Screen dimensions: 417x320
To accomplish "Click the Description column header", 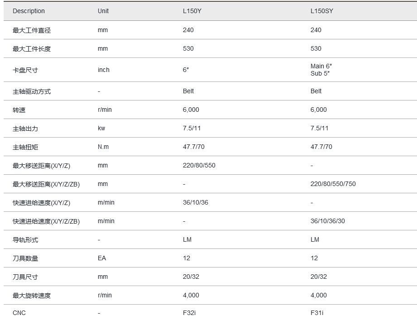I will (x=29, y=11).
